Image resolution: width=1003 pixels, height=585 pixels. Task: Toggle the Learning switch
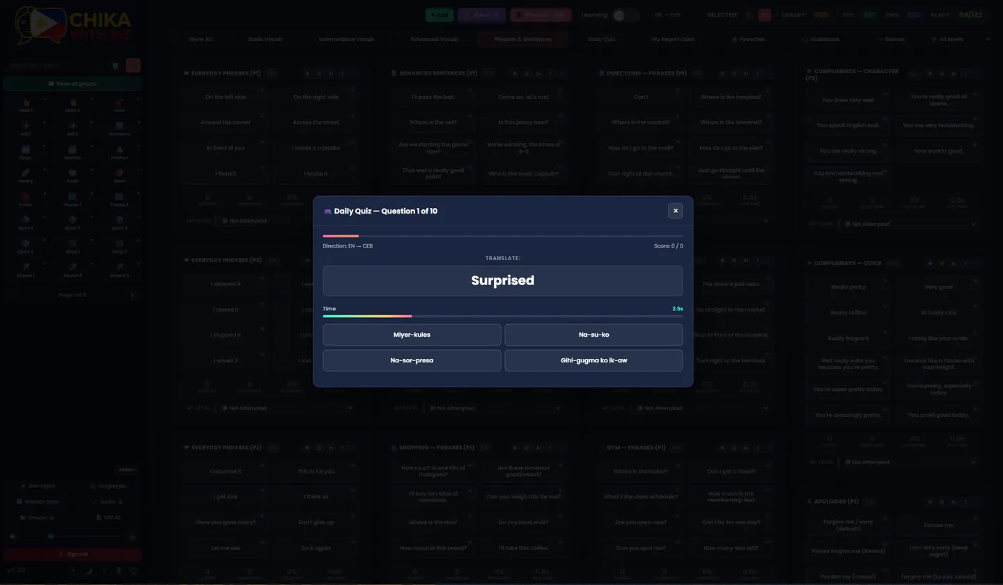coord(624,15)
